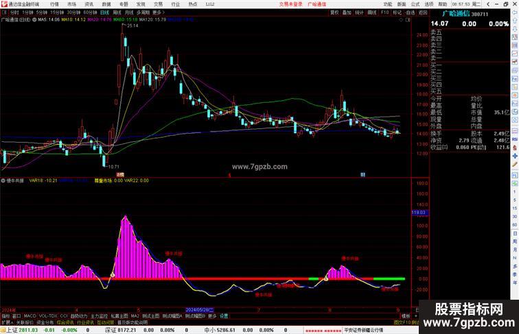Select the 趋势动力 indicator tab

(79, 316)
